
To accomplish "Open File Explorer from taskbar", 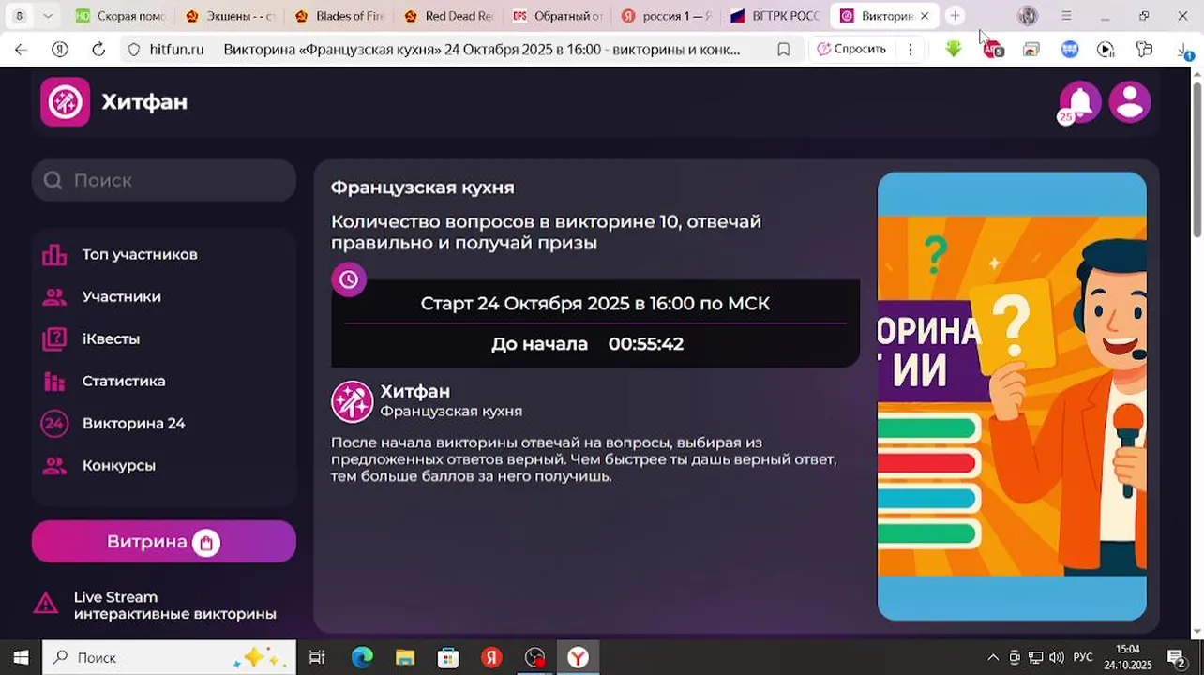I will pos(405,657).
